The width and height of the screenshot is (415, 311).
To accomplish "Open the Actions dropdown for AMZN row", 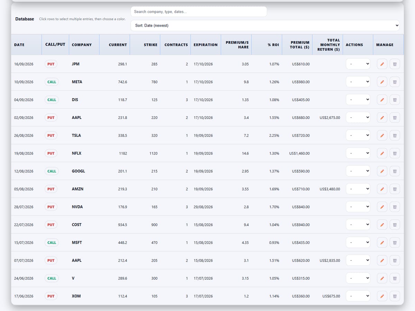I will click(x=358, y=189).
